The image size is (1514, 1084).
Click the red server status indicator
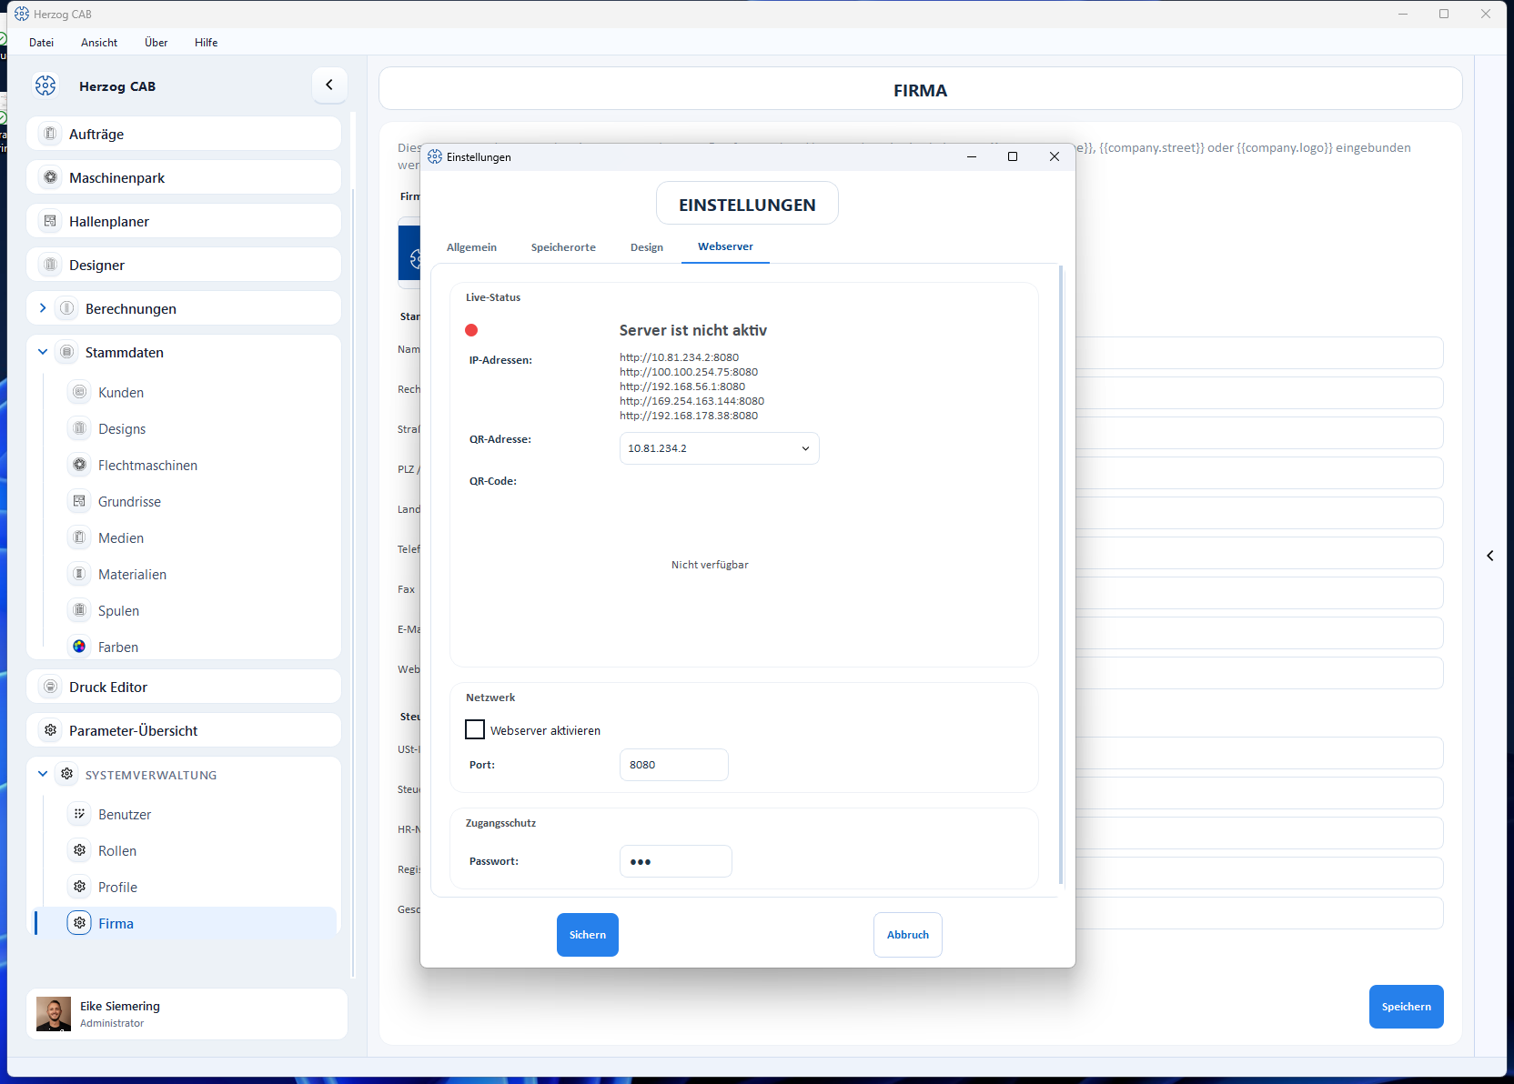tap(471, 330)
